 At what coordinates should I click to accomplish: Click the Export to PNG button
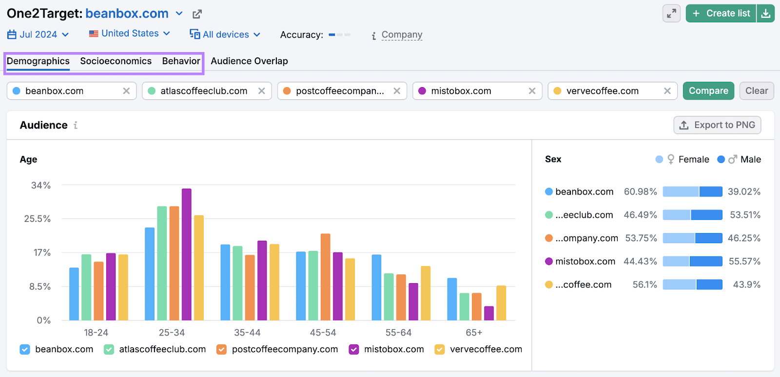(717, 125)
